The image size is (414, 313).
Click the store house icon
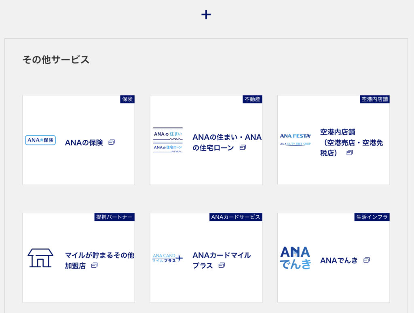click(40, 258)
